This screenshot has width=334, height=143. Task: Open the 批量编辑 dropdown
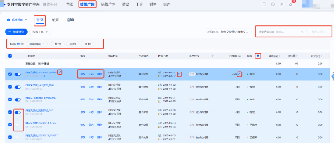point(37,44)
